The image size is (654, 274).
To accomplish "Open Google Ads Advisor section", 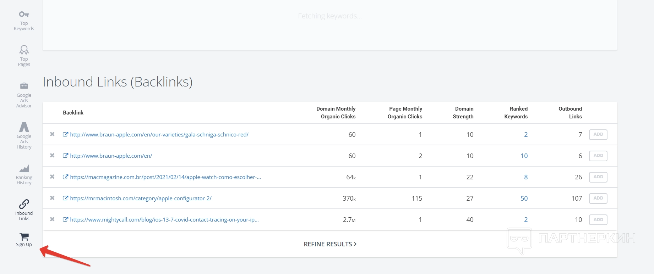I will (24, 95).
